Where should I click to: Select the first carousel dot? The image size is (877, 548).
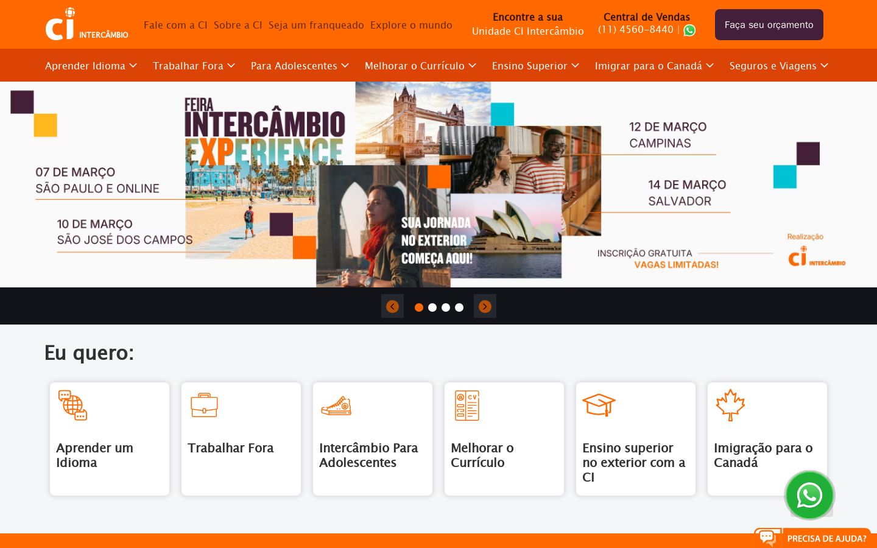pyautogui.click(x=419, y=307)
